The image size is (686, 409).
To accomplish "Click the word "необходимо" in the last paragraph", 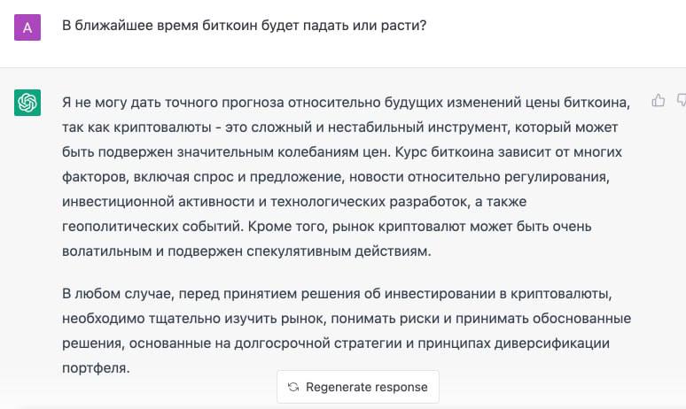I will [x=102, y=318].
